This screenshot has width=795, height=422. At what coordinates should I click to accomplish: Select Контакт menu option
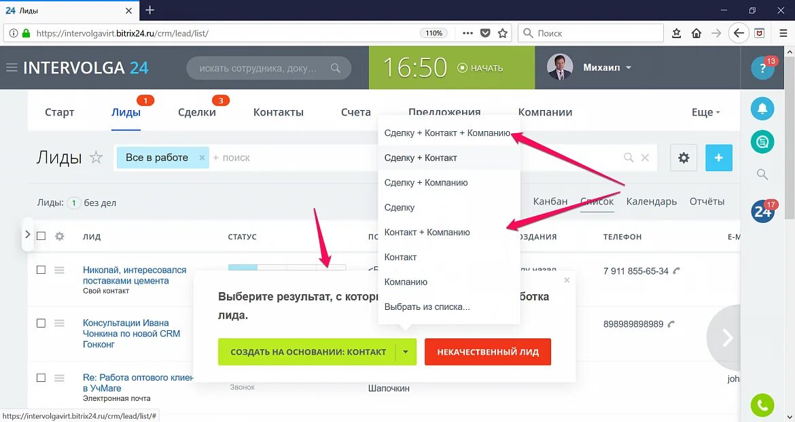449,257
